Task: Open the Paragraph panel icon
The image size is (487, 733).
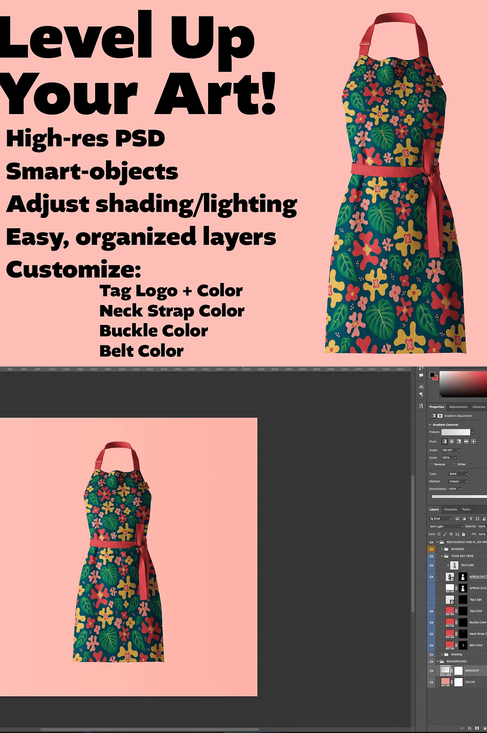Action: (x=421, y=395)
